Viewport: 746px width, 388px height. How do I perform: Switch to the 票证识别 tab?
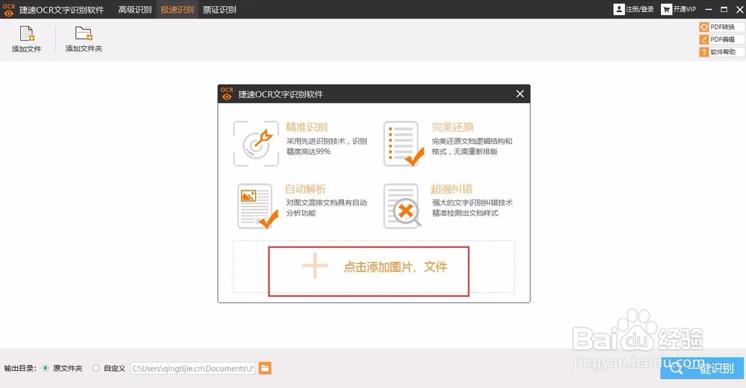[x=219, y=10]
